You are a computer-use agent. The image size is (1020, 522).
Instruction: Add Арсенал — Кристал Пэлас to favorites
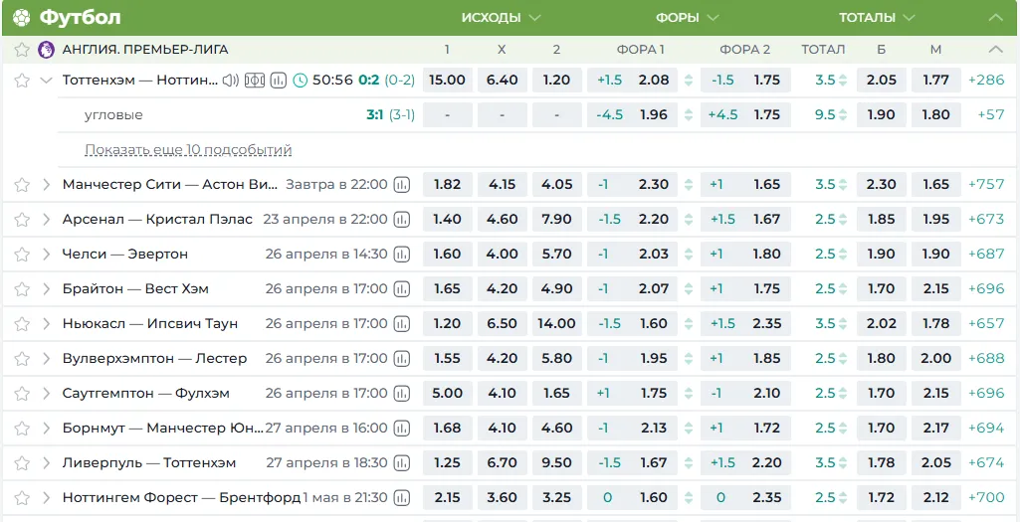[x=22, y=219]
